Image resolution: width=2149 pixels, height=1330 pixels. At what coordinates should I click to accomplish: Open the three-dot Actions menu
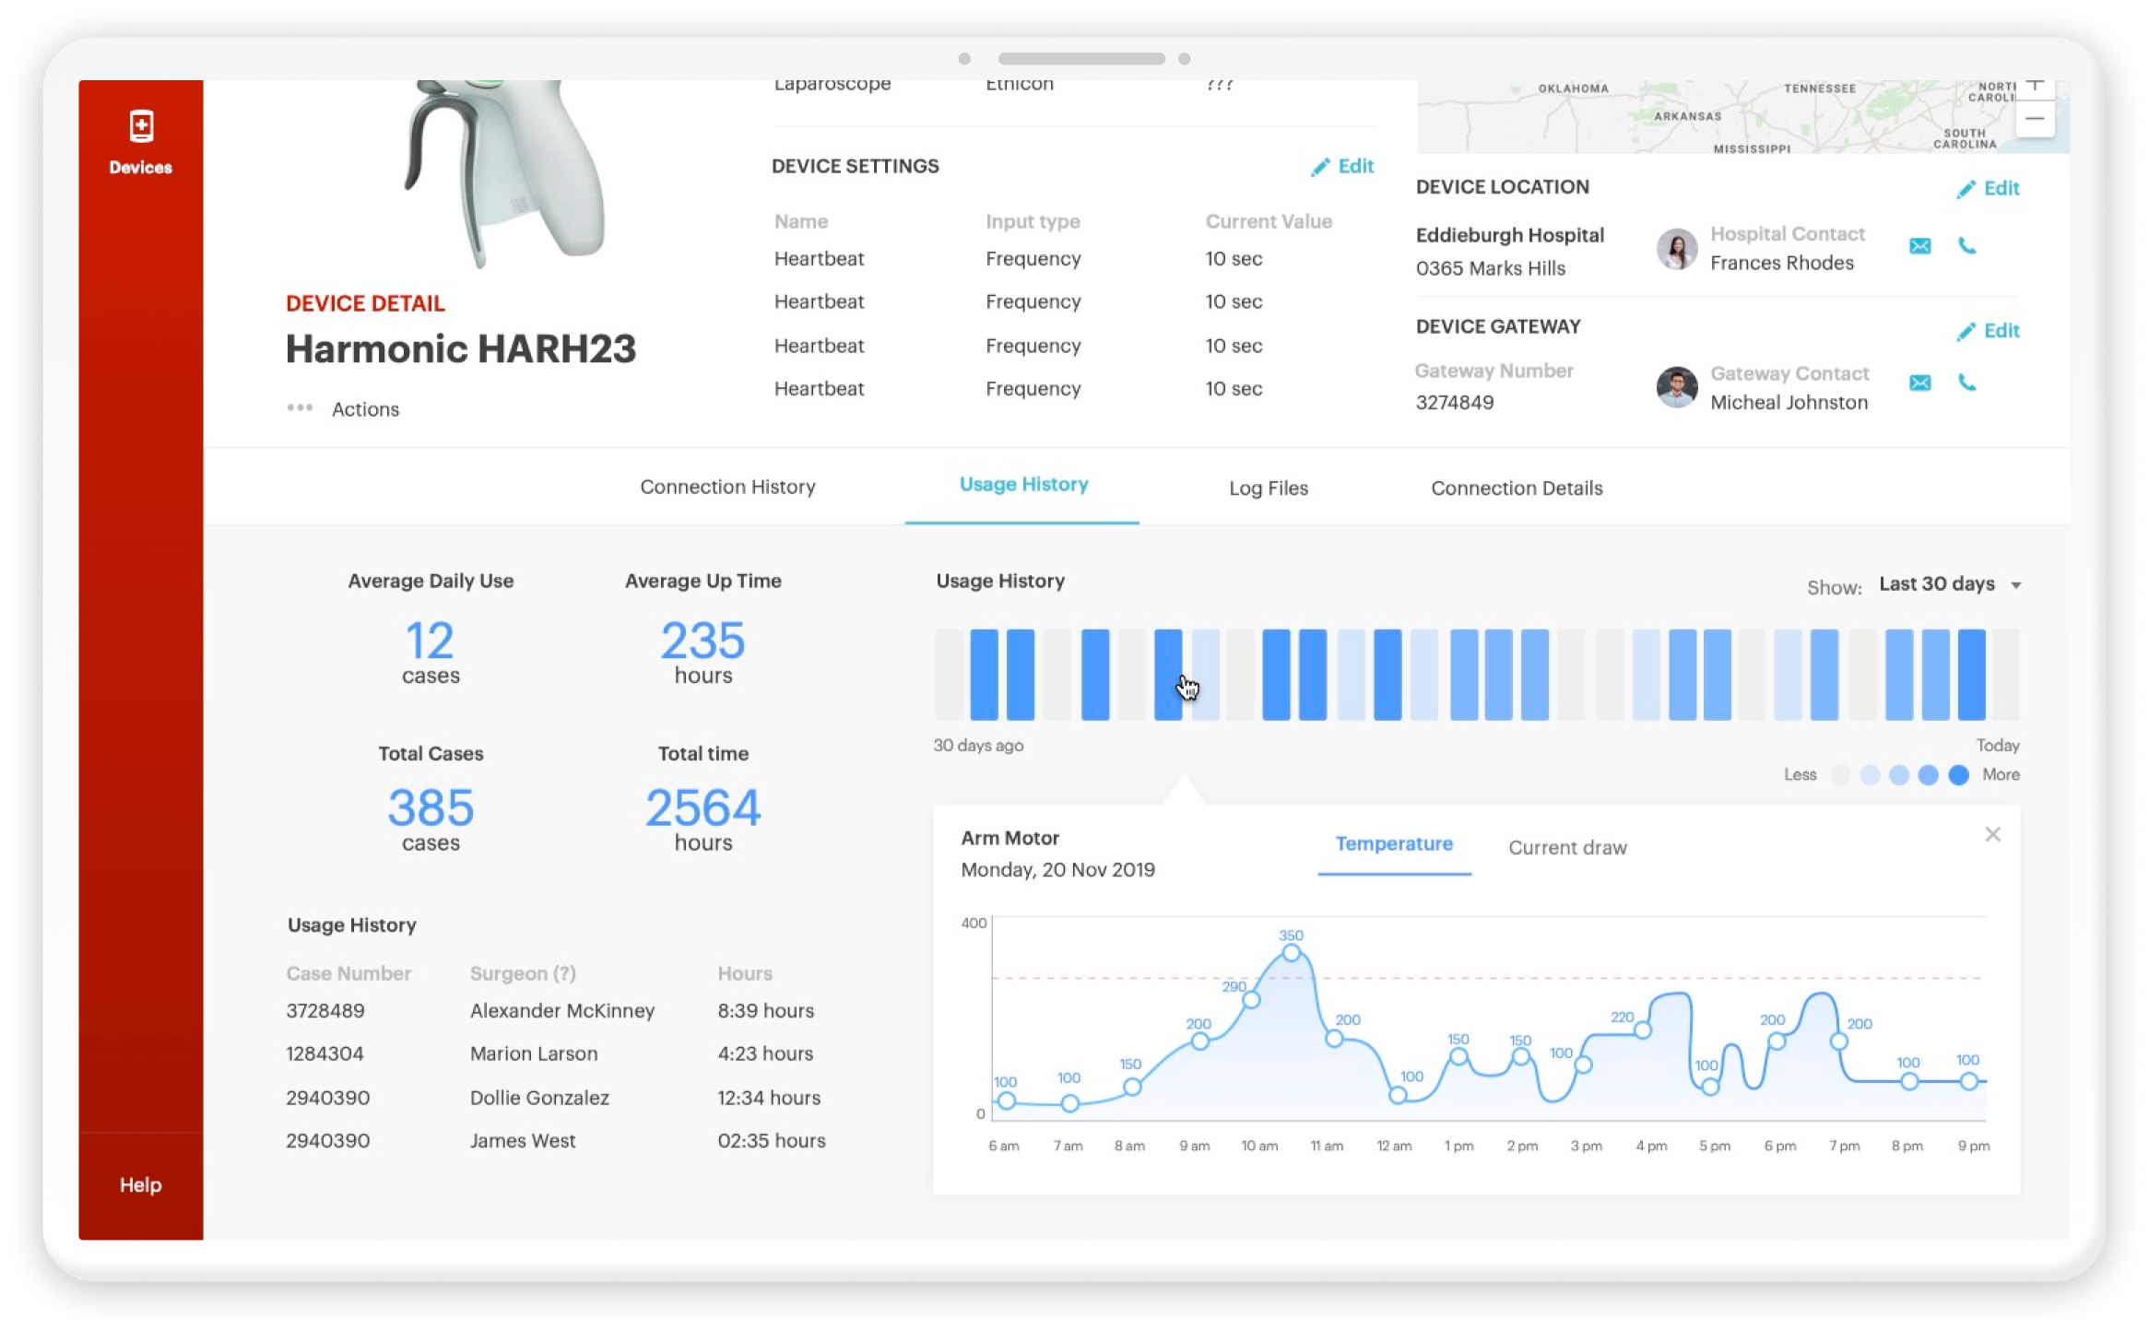[300, 408]
